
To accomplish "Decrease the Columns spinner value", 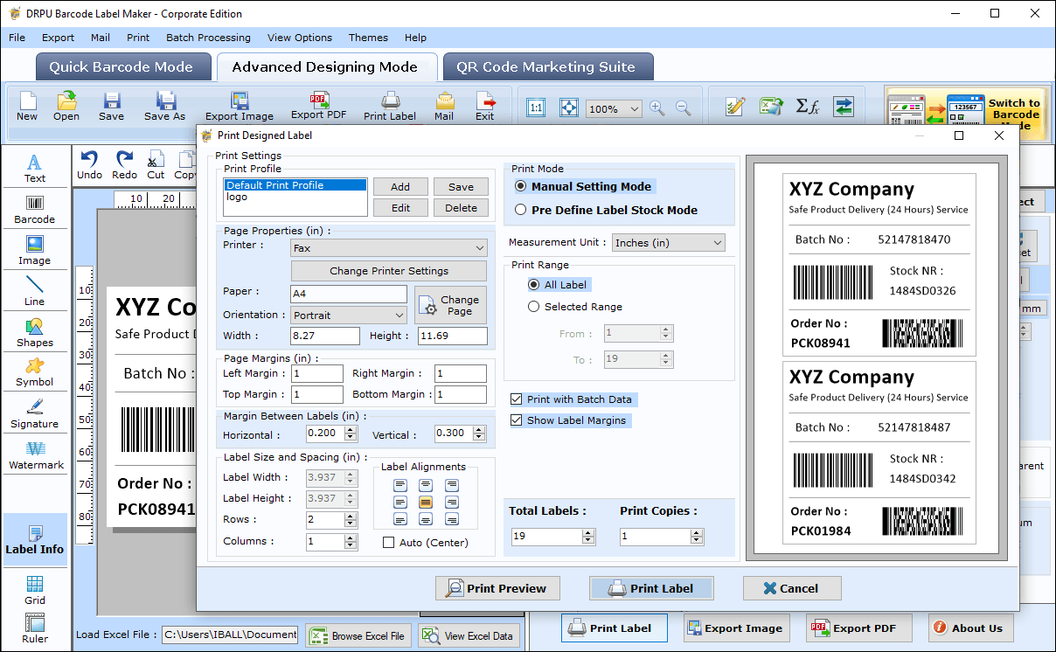I will [351, 546].
